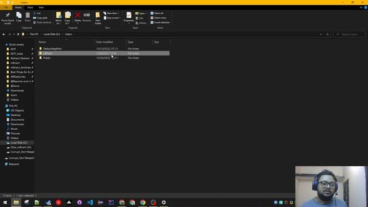Open the recent locations dropdown arrow
The width and height of the screenshot is (368, 207).
click(14, 34)
